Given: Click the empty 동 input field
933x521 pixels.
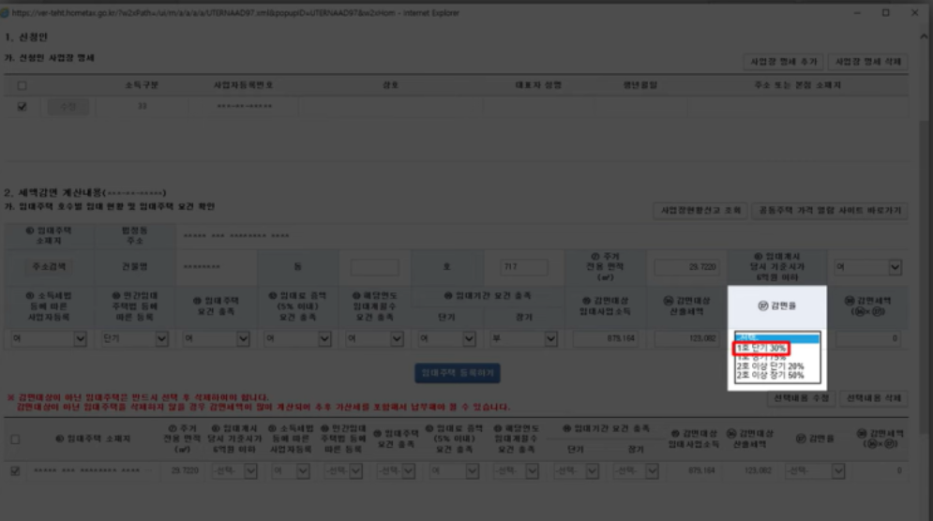Looking at the screenshot, I should (x=374, y=267).
